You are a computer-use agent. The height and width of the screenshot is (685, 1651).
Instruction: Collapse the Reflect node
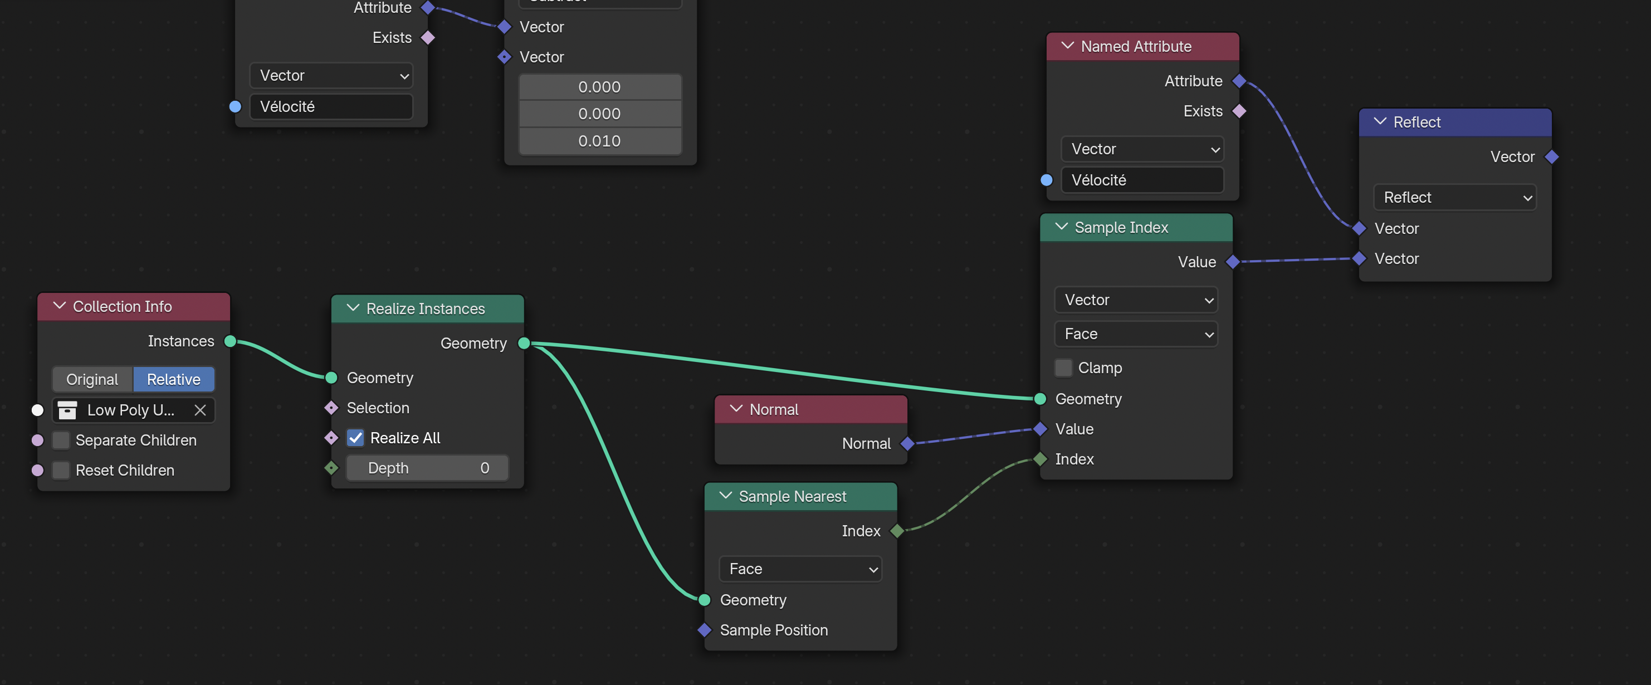click(x=1380, y=122)
